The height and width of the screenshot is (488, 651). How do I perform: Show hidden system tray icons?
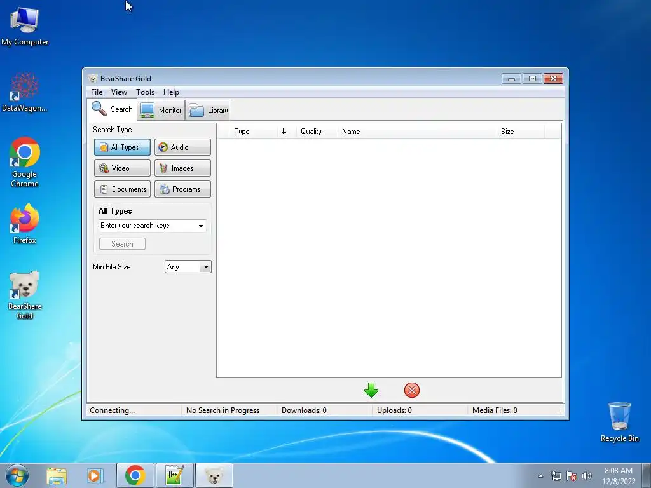click(540, 476)
